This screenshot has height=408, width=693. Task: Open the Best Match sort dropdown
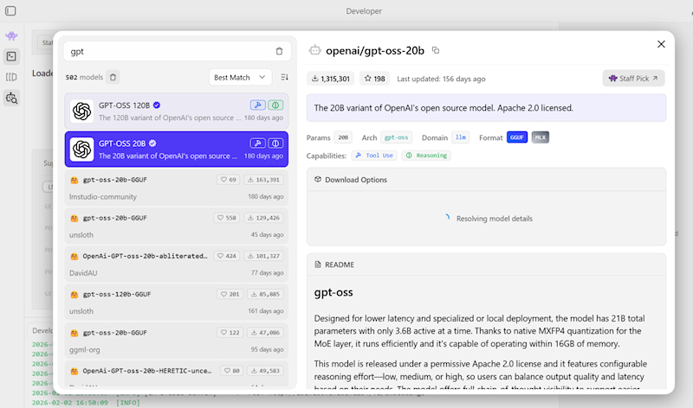click(x=240, y=77)
